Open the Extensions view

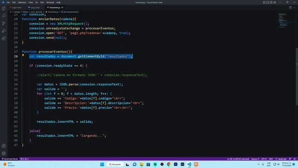[x=4, y=38]
